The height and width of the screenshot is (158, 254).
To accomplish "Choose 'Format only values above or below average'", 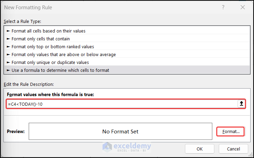I will coord(64,54).
